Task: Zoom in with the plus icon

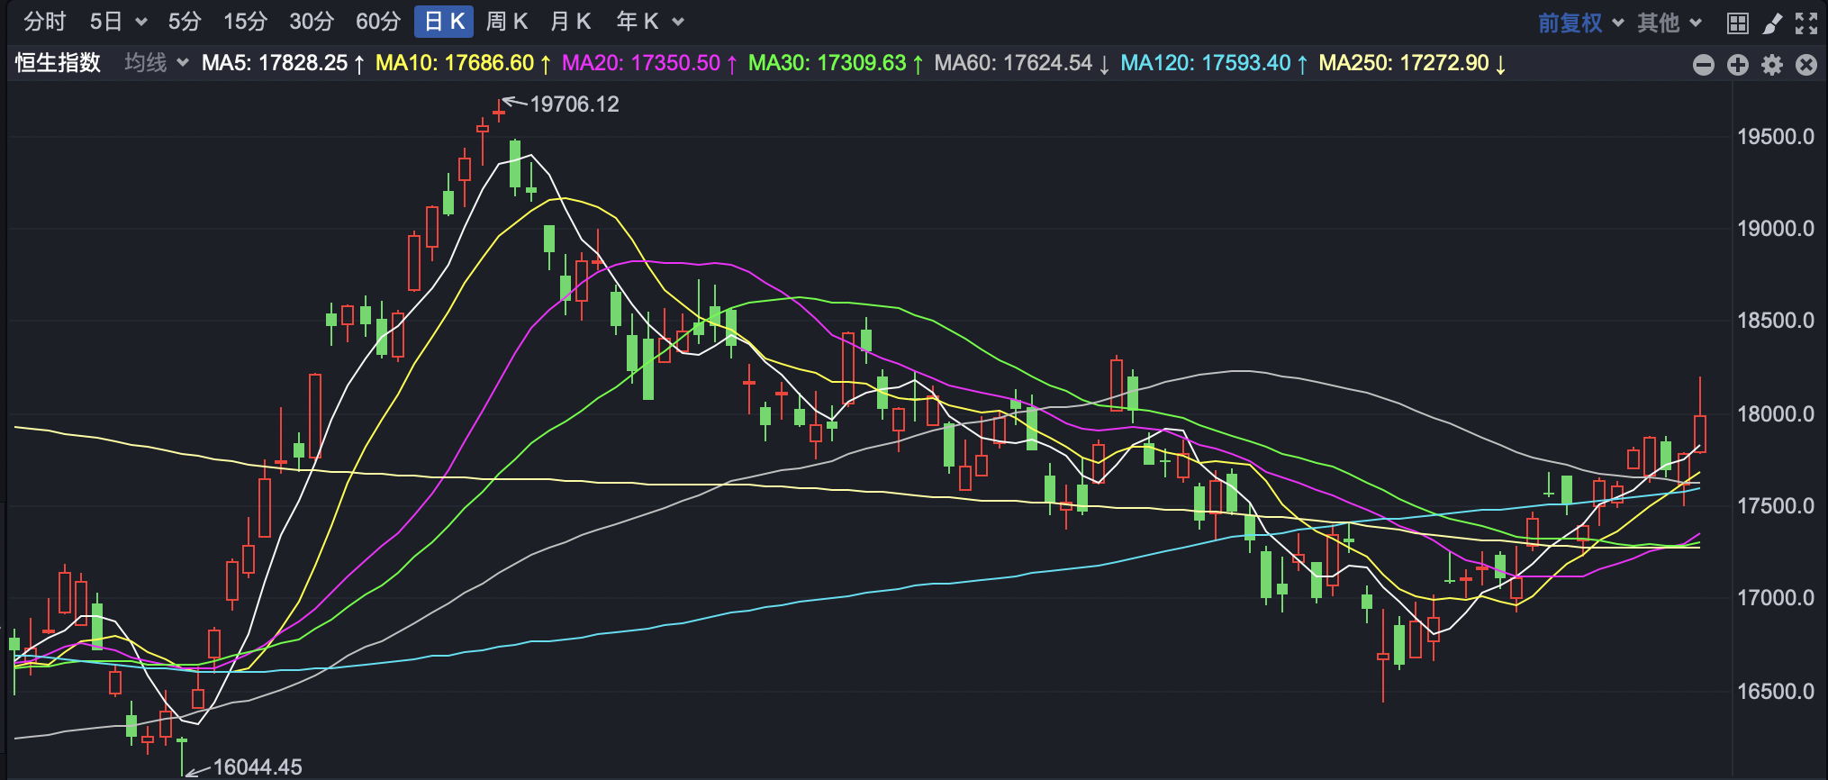Action: click(1738, 65)
